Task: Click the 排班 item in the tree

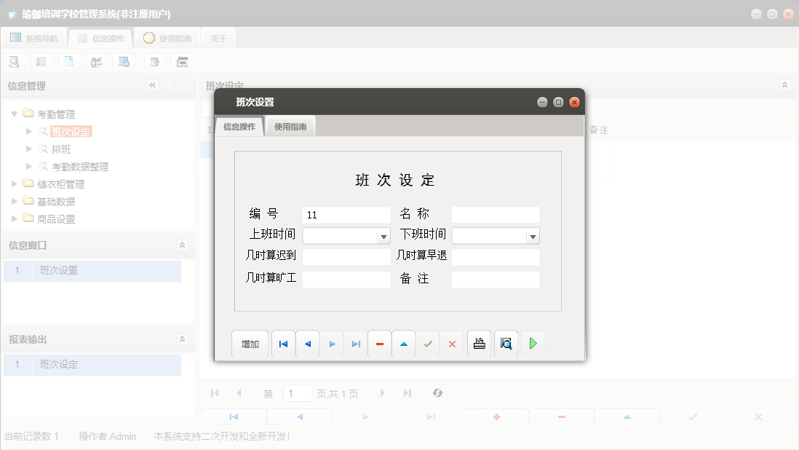Action: coord(62,149)
